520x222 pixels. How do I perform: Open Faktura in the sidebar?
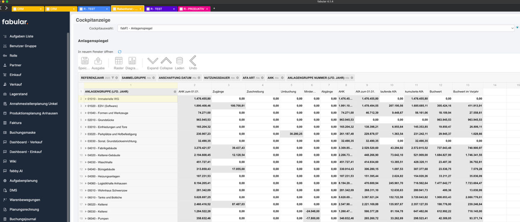[16, 123]
